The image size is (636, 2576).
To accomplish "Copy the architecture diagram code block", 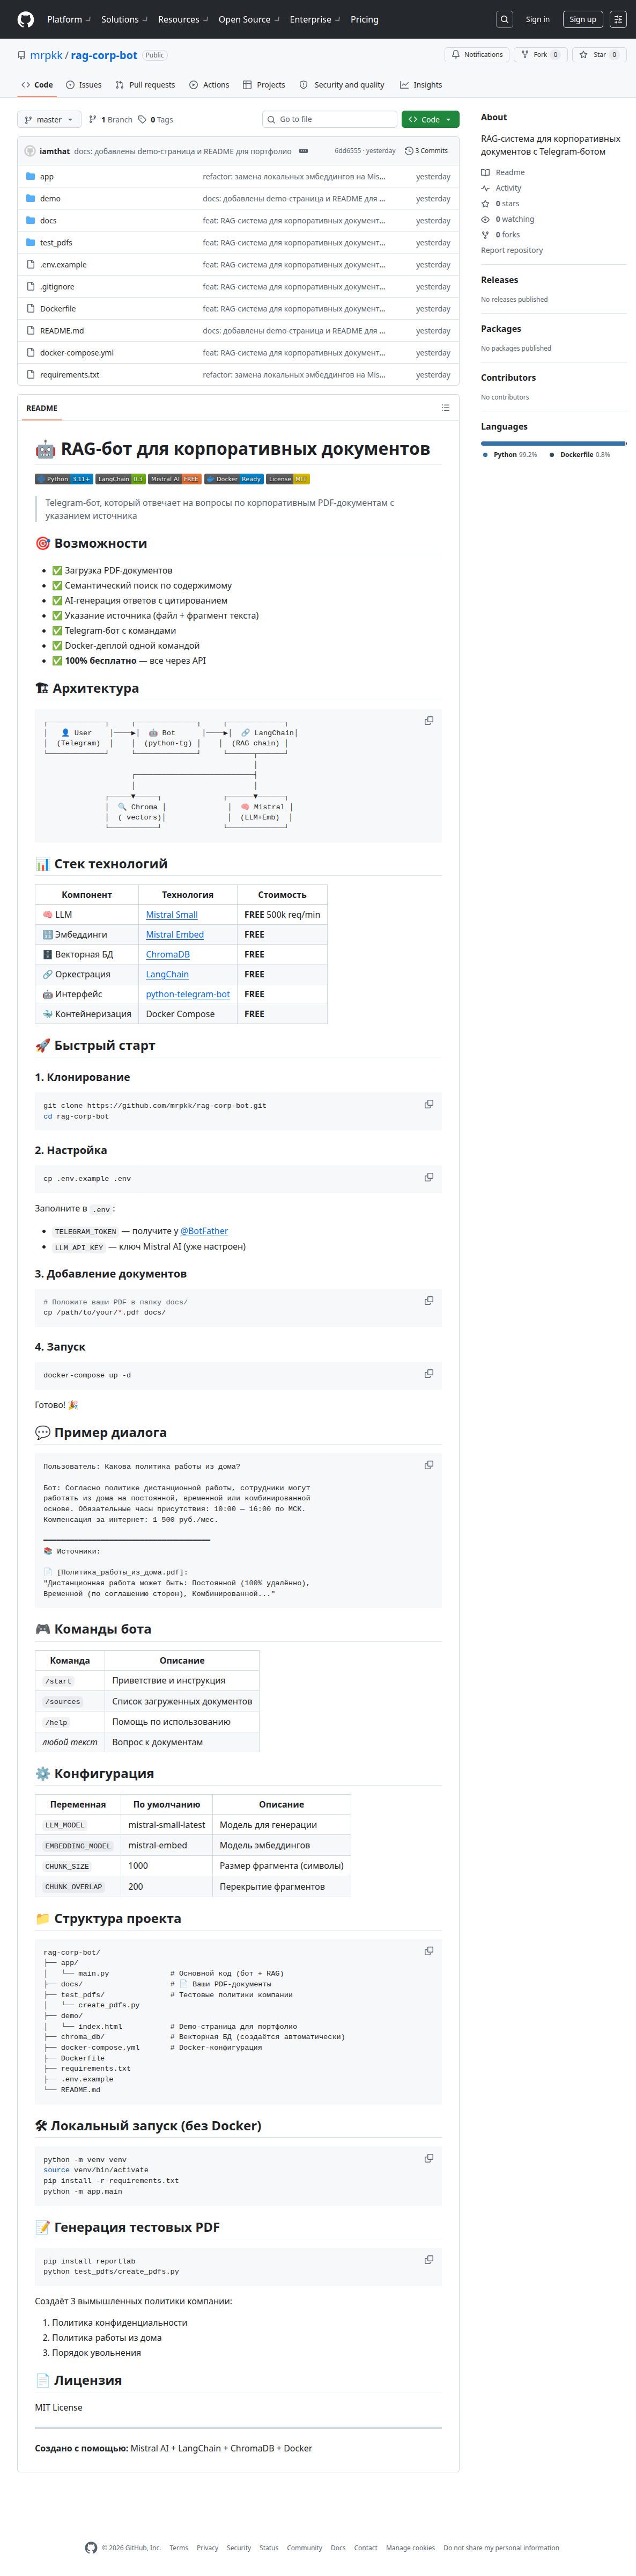I will (428, 721).
